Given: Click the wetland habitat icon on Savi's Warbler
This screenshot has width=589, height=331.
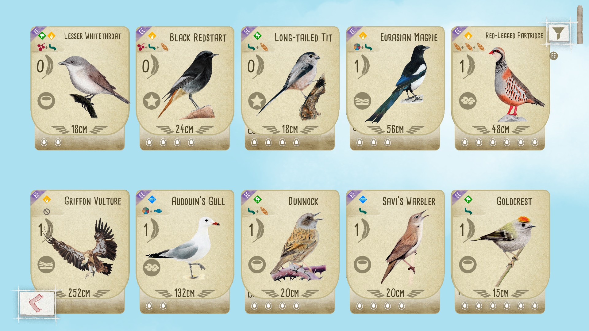Looking at the screenshot, I should click(363, 200).
